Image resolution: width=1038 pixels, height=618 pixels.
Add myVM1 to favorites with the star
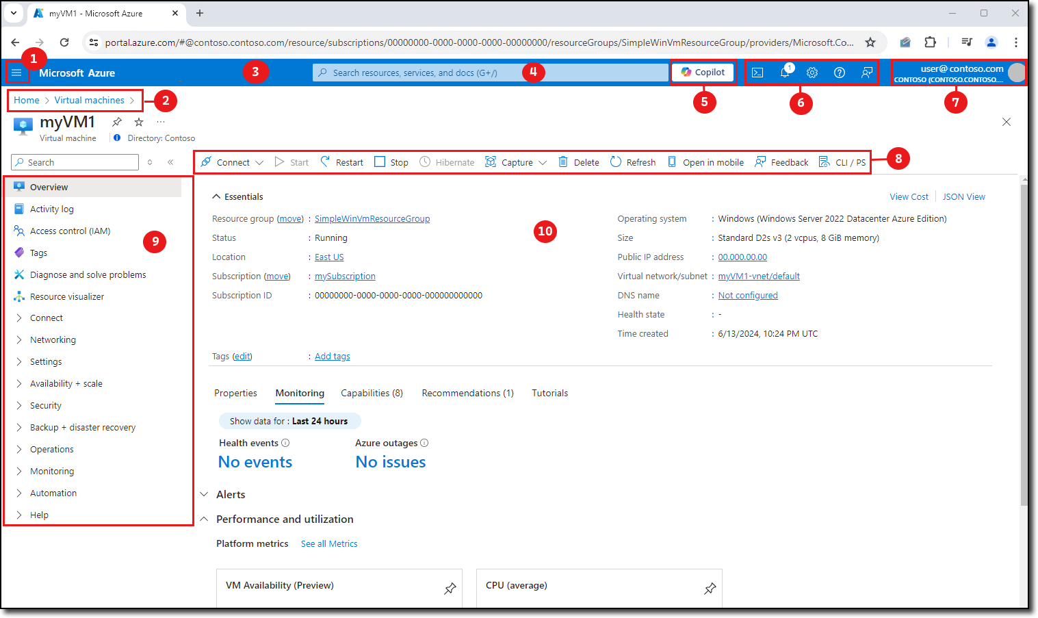pyautogui.click(x=138, y=122)
